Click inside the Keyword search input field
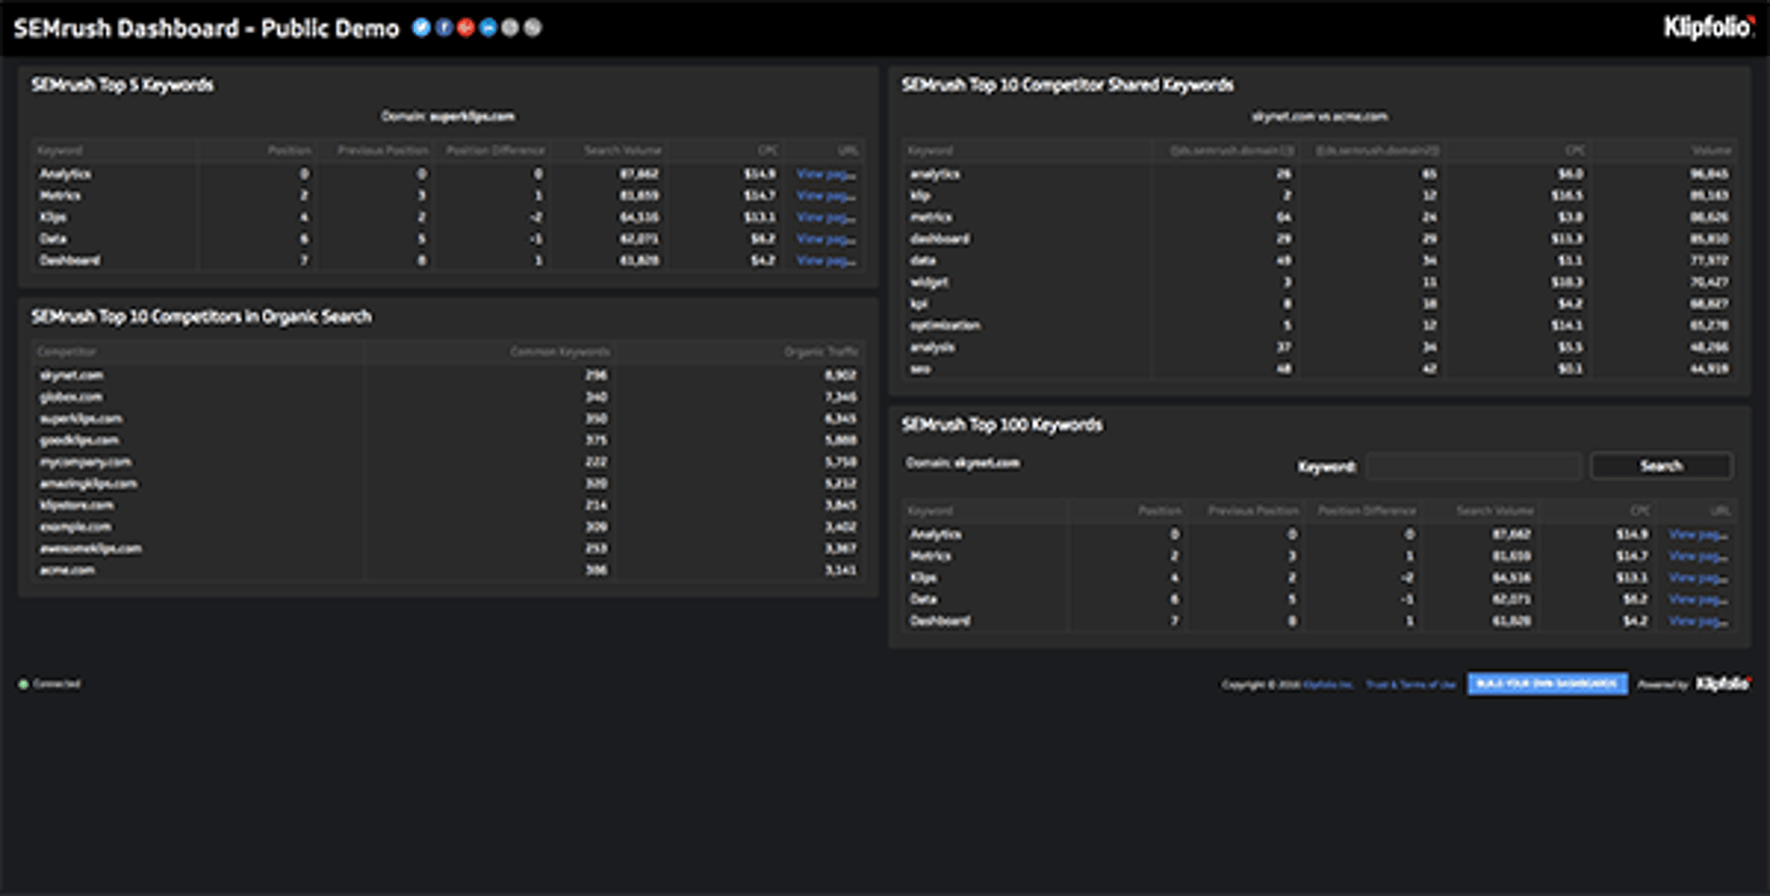Viewport: 1770px width, 896px height. click(1472, 466)
